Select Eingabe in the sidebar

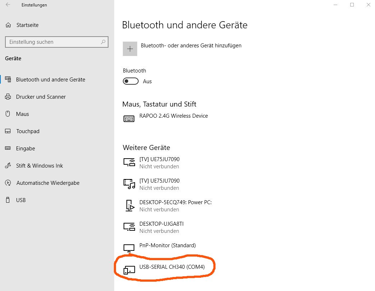click(x=26, y=149)
